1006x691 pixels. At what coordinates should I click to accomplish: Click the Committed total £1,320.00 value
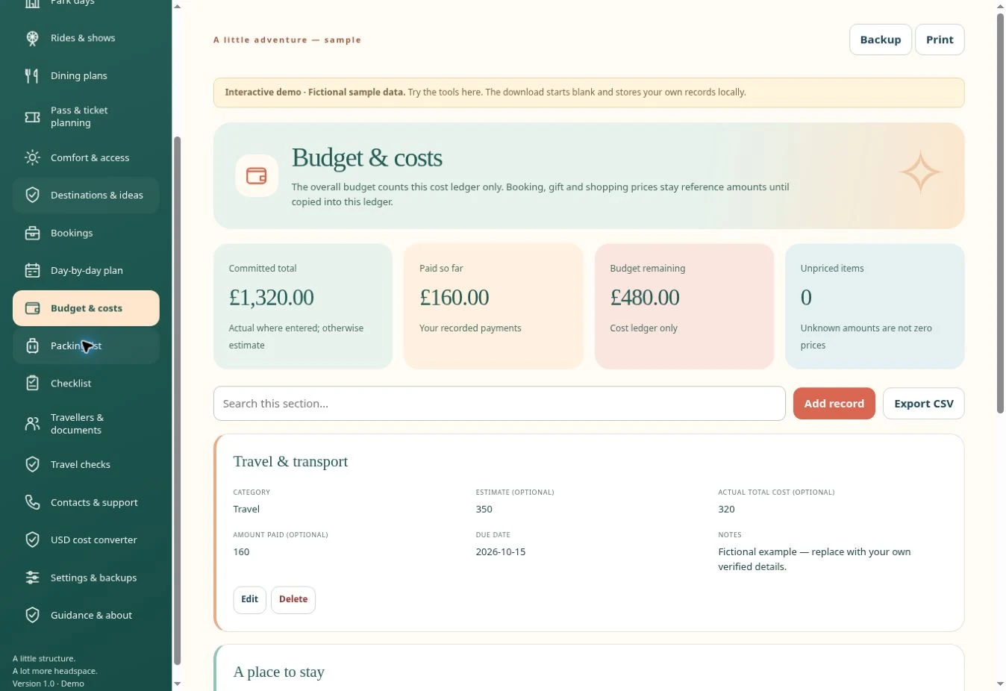coord(271,298)
